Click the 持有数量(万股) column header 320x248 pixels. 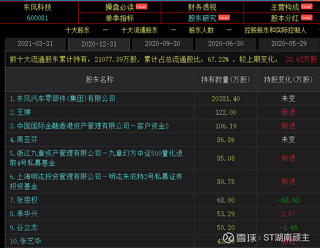click(225, 79)
